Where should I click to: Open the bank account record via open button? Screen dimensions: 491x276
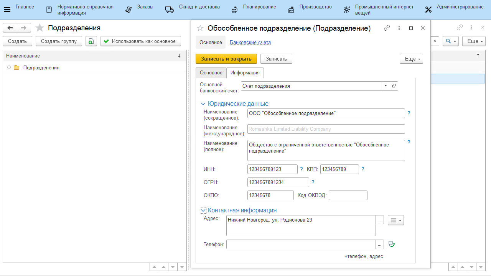point(394,86)
